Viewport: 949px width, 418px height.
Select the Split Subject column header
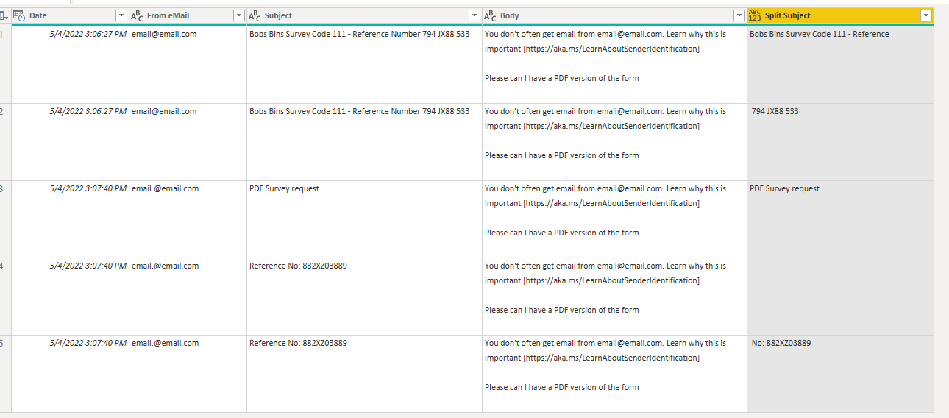[x=840, y=15]
